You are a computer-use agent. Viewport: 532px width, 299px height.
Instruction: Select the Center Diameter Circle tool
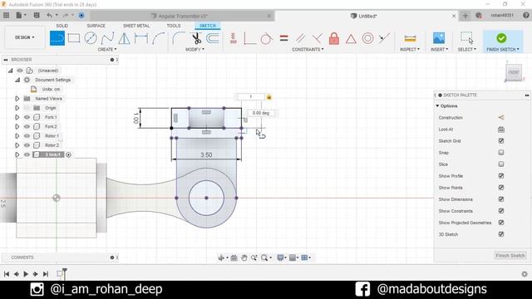click(91, 38)
